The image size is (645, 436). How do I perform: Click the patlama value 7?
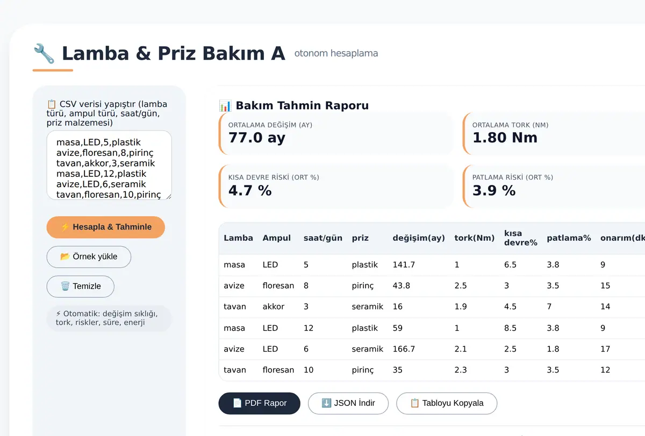pyautogui.click(x=549, y=306)
